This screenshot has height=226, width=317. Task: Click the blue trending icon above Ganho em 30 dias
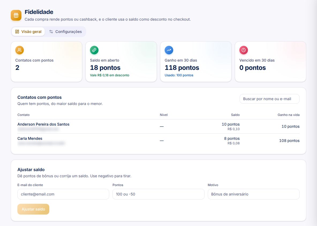[x=169, y=50]
